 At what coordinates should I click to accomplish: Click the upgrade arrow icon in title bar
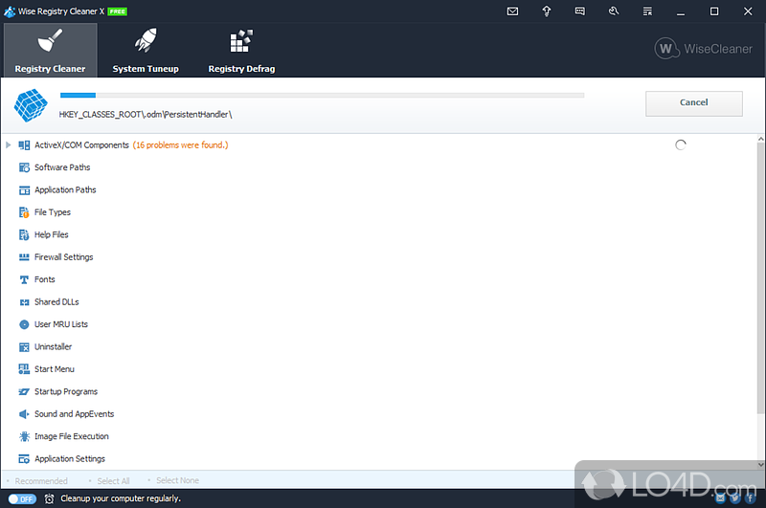546,11
